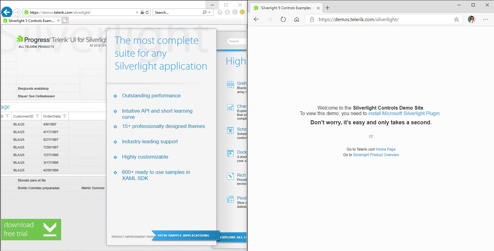
Task: Open Chart demo icon
Action: click(x=230, y=107)
